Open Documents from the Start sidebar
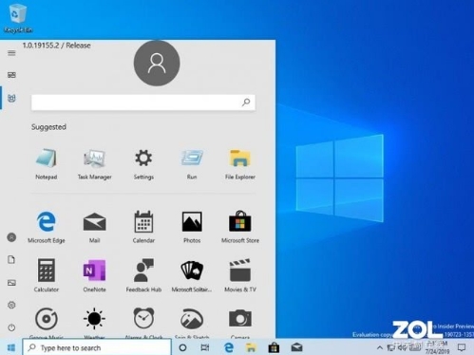This screenshot has width=474, height=355. 11,260
